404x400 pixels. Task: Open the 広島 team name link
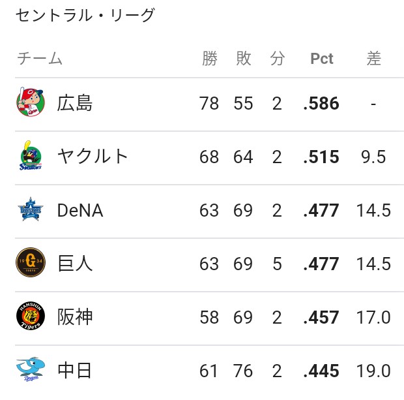pyautogui.click(x=75, y=103)
